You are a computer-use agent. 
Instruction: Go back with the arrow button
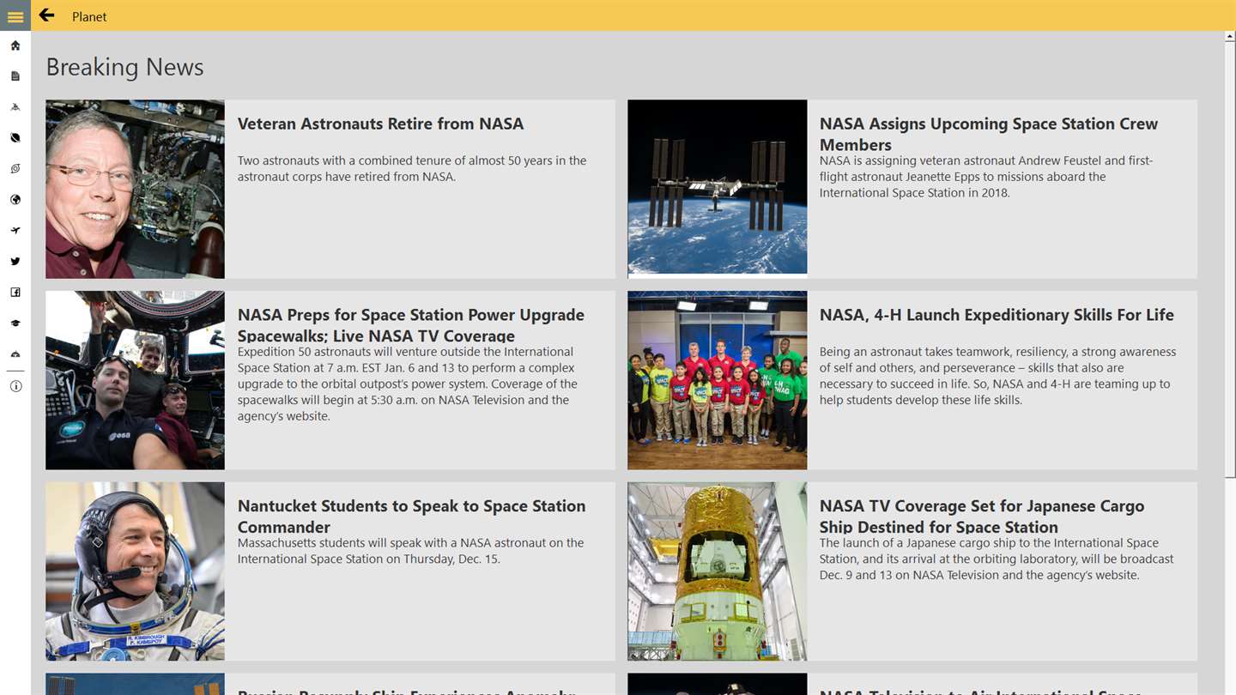point(46,15)
